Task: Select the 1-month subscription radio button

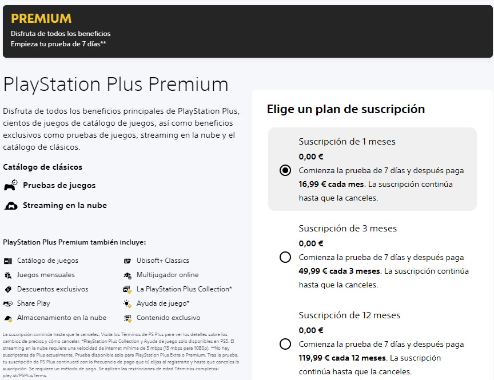Action: tap(285, 170)
